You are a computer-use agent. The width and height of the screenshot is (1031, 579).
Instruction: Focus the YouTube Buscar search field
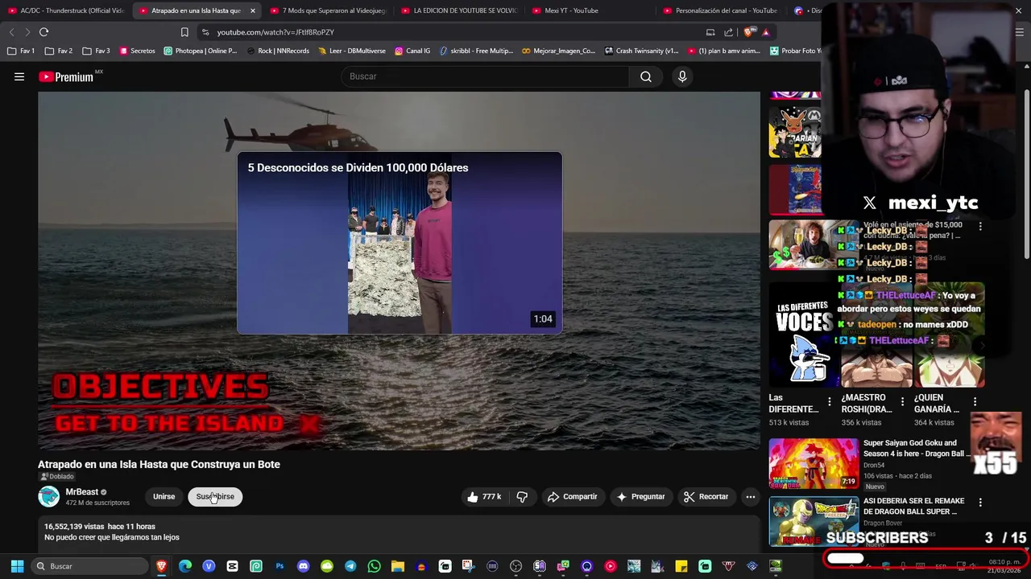[486, 76]
